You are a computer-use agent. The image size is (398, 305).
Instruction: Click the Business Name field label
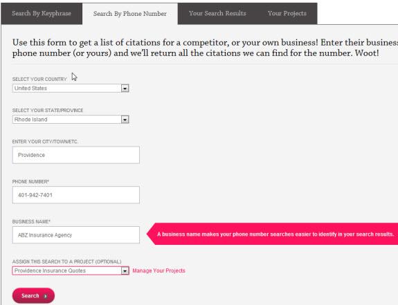click(x=31, y=221)
